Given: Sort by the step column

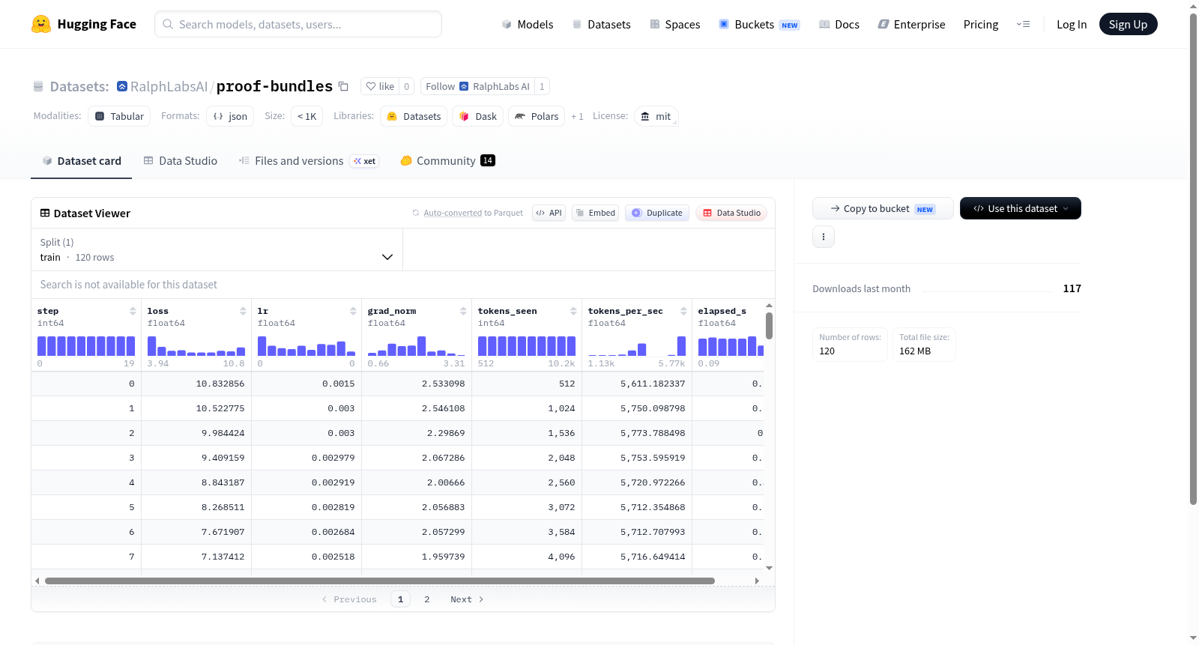Looking at the screenshot, I should (x=133, y=311).
